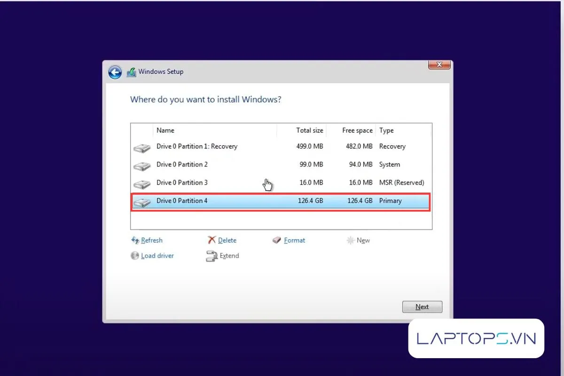Click the Recovery partition drive icon
The image size is (564, 376).
point(141,149)
